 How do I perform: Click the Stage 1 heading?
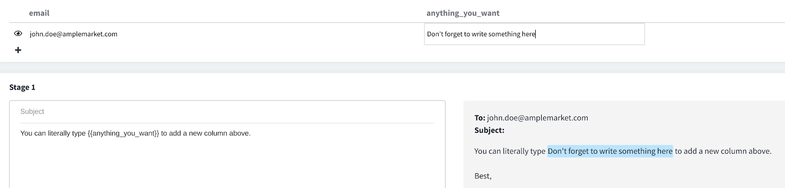pyautogui.click(x=23, y=87)
